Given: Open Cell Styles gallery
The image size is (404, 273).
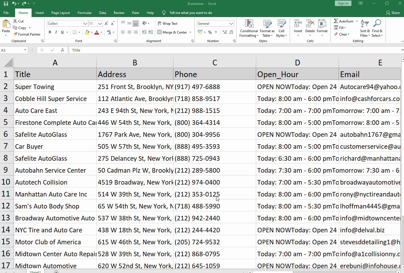Looking at the screenshot, I should (x=281, y=28).
